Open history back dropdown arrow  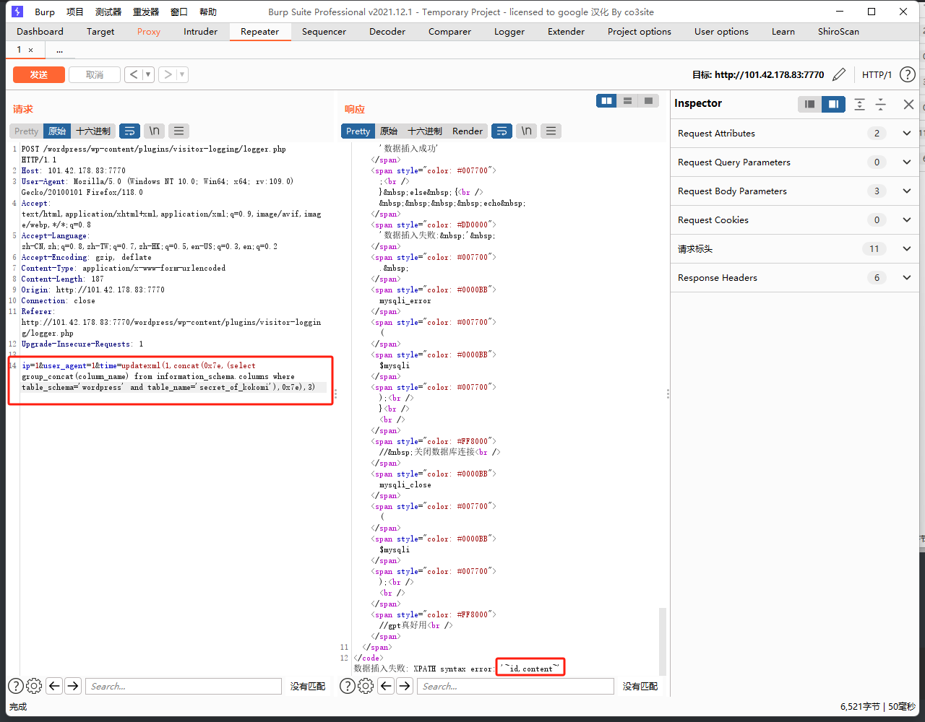click(x=149, y=74)
